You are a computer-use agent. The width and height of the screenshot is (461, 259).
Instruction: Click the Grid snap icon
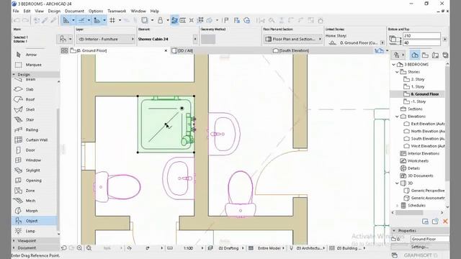click(112, 20)
